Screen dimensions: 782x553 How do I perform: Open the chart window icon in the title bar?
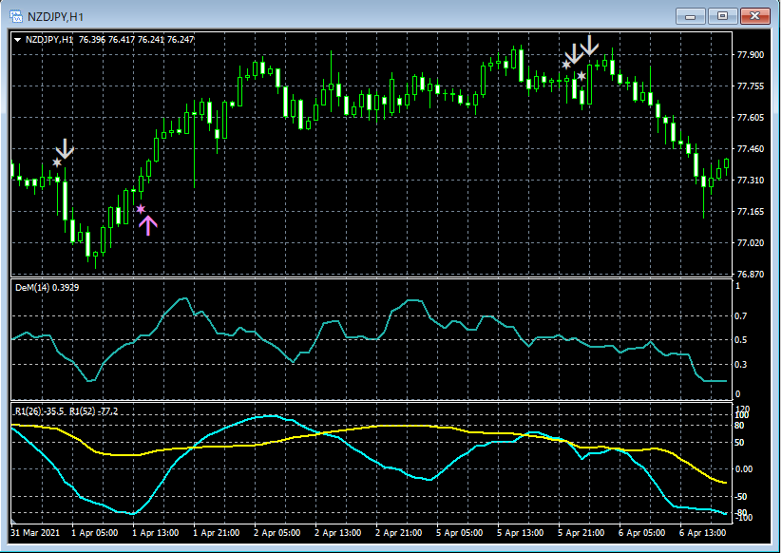click(x=16, y=15)
